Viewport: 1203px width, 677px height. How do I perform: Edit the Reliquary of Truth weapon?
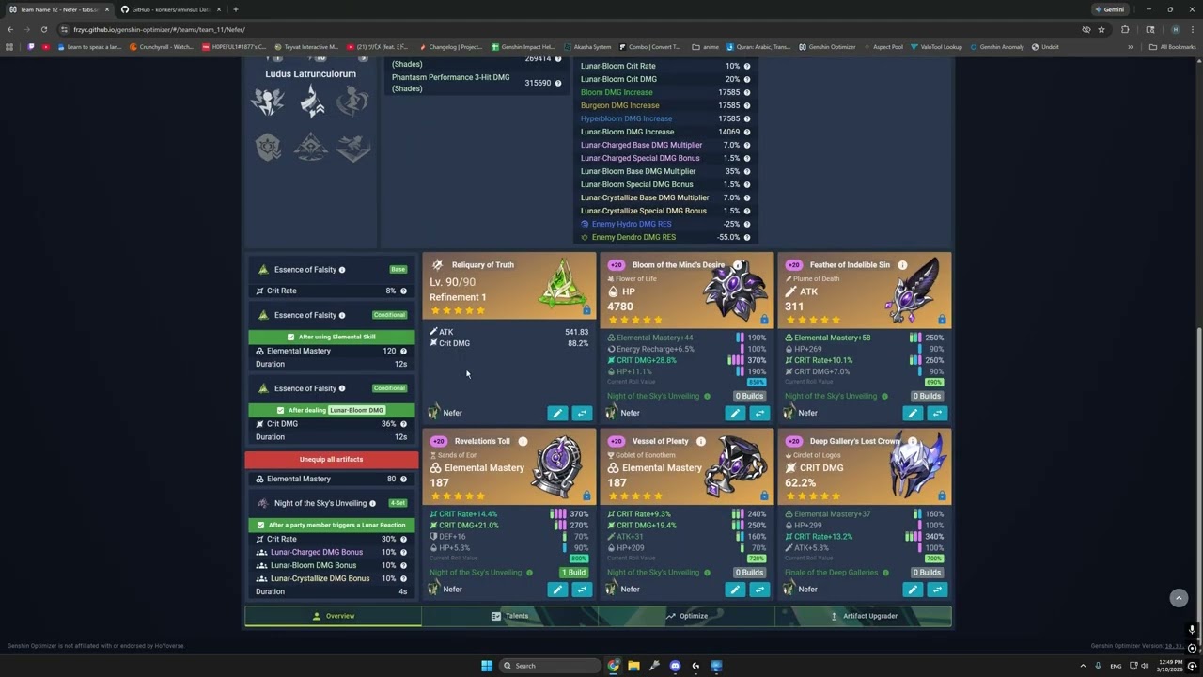pos(557,413)
